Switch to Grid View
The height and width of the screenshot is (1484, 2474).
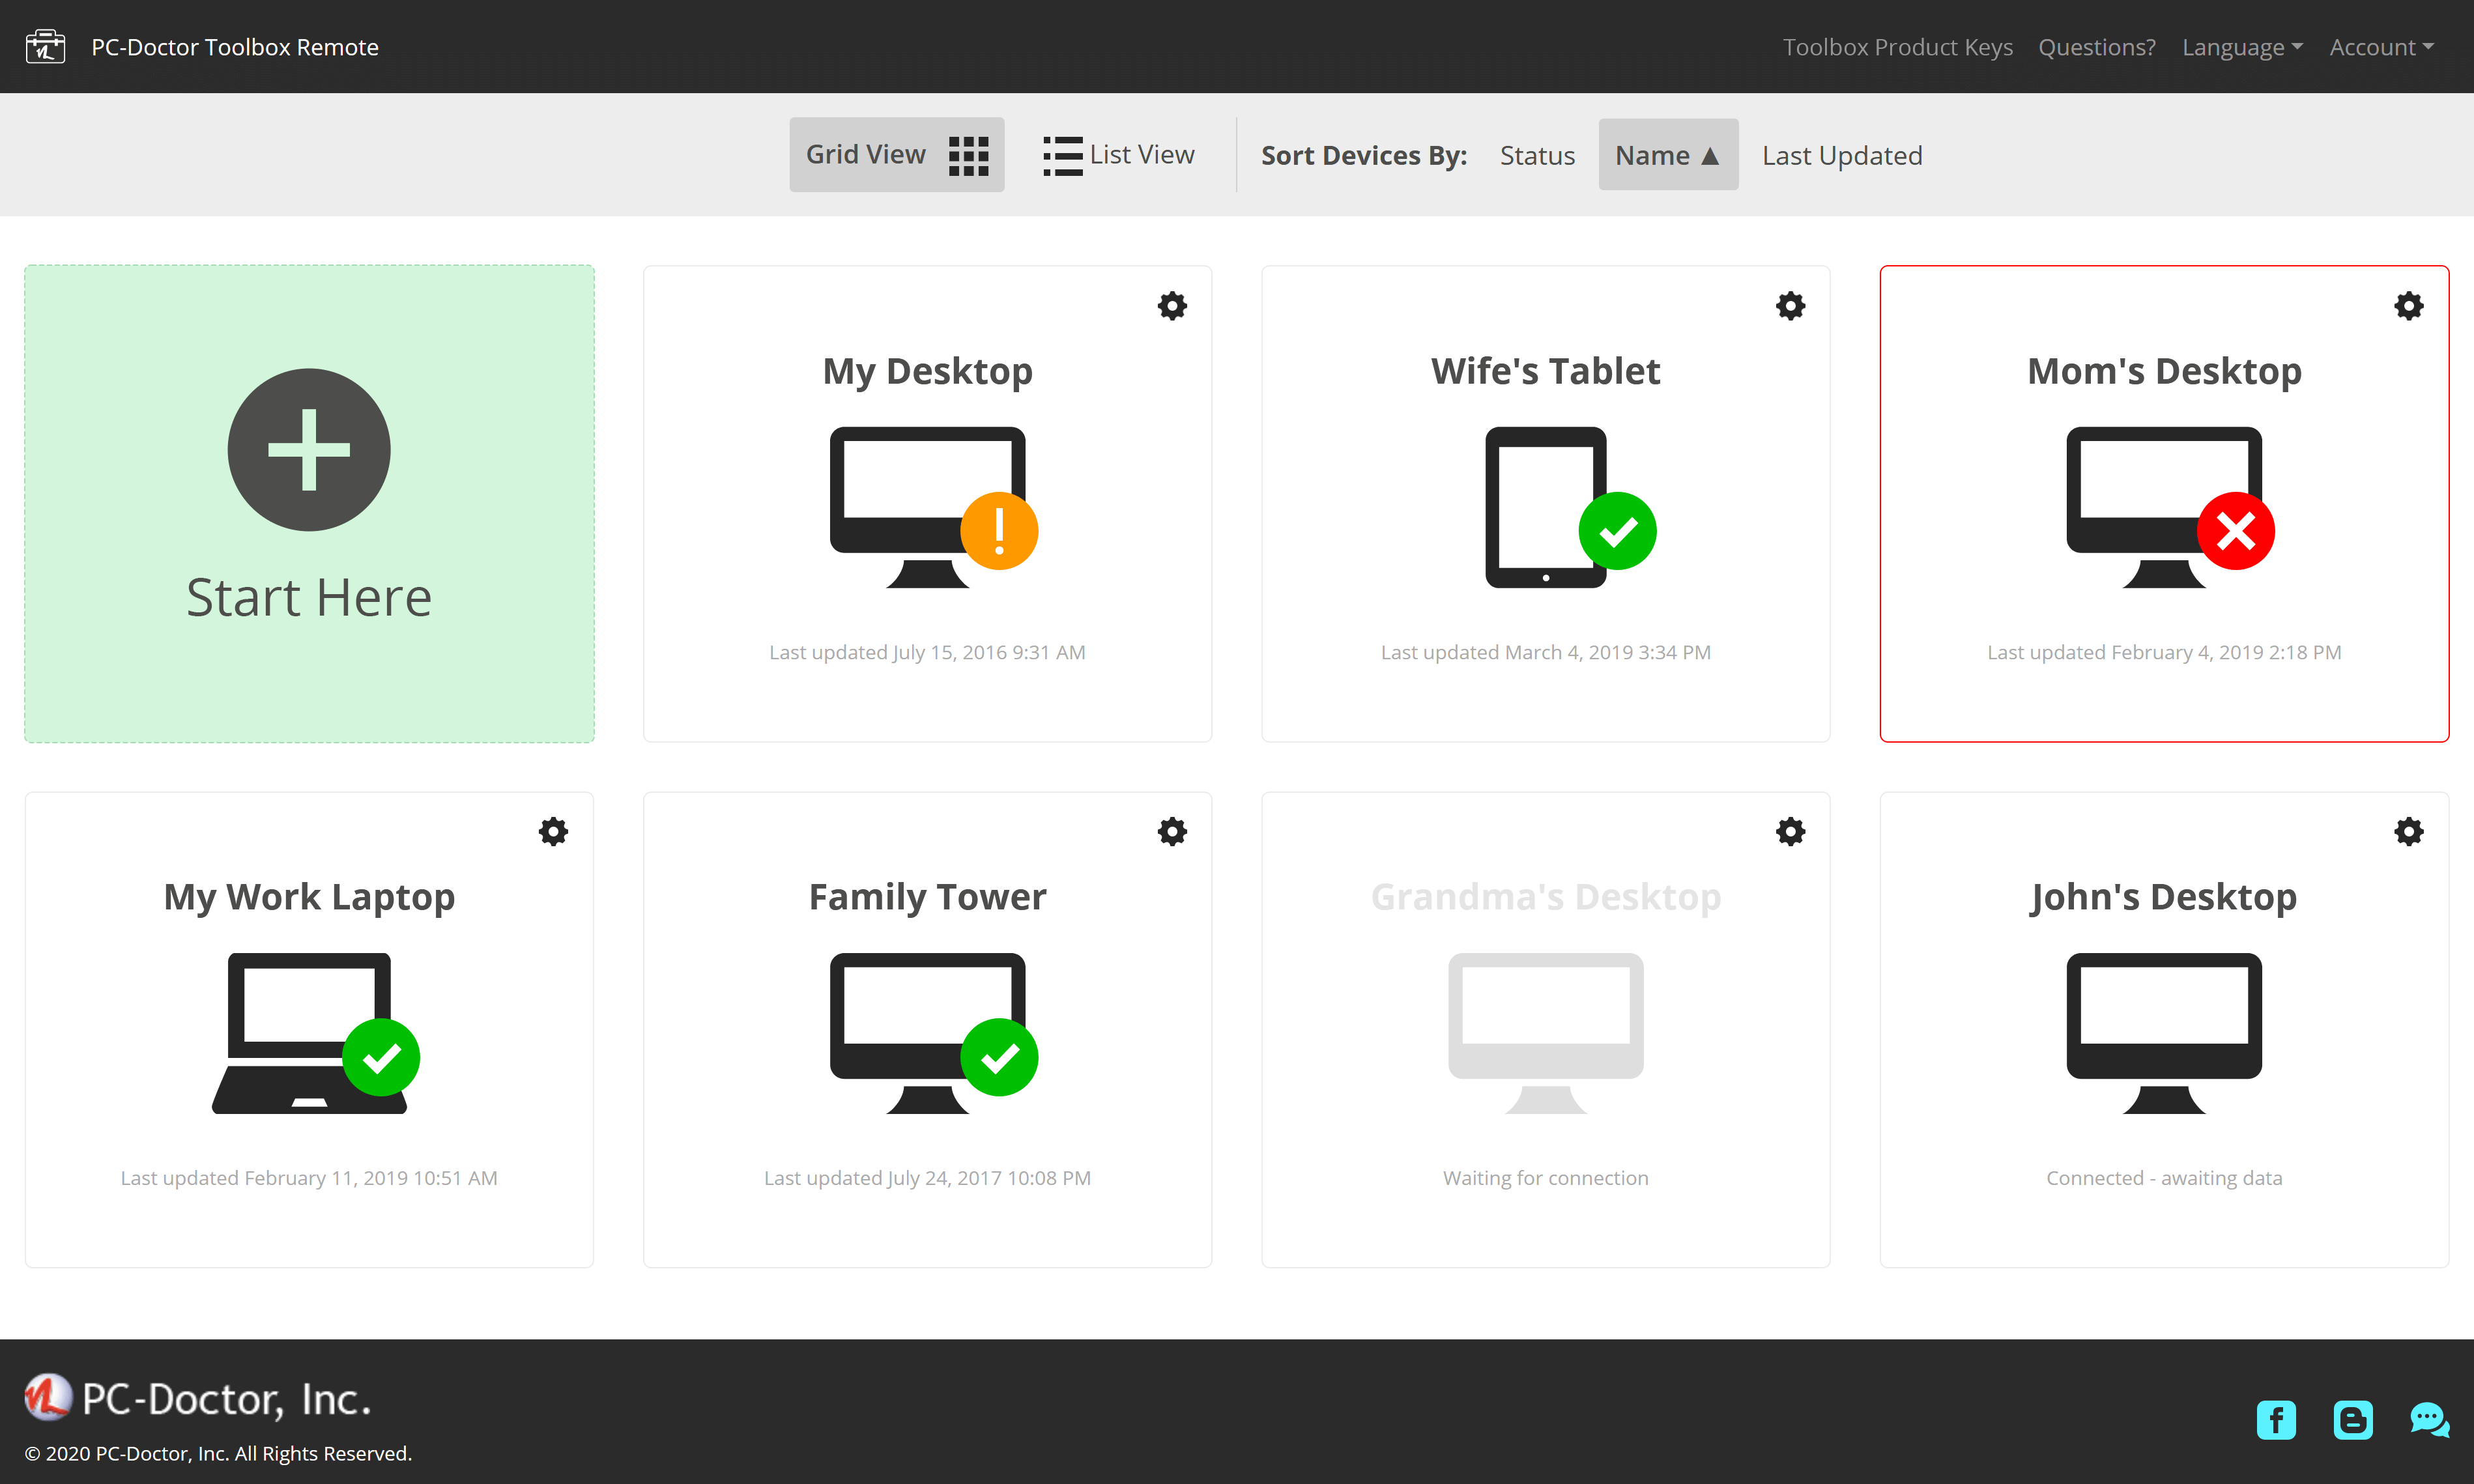[896, 155]
